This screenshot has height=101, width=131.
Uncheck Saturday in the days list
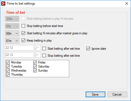35,66
